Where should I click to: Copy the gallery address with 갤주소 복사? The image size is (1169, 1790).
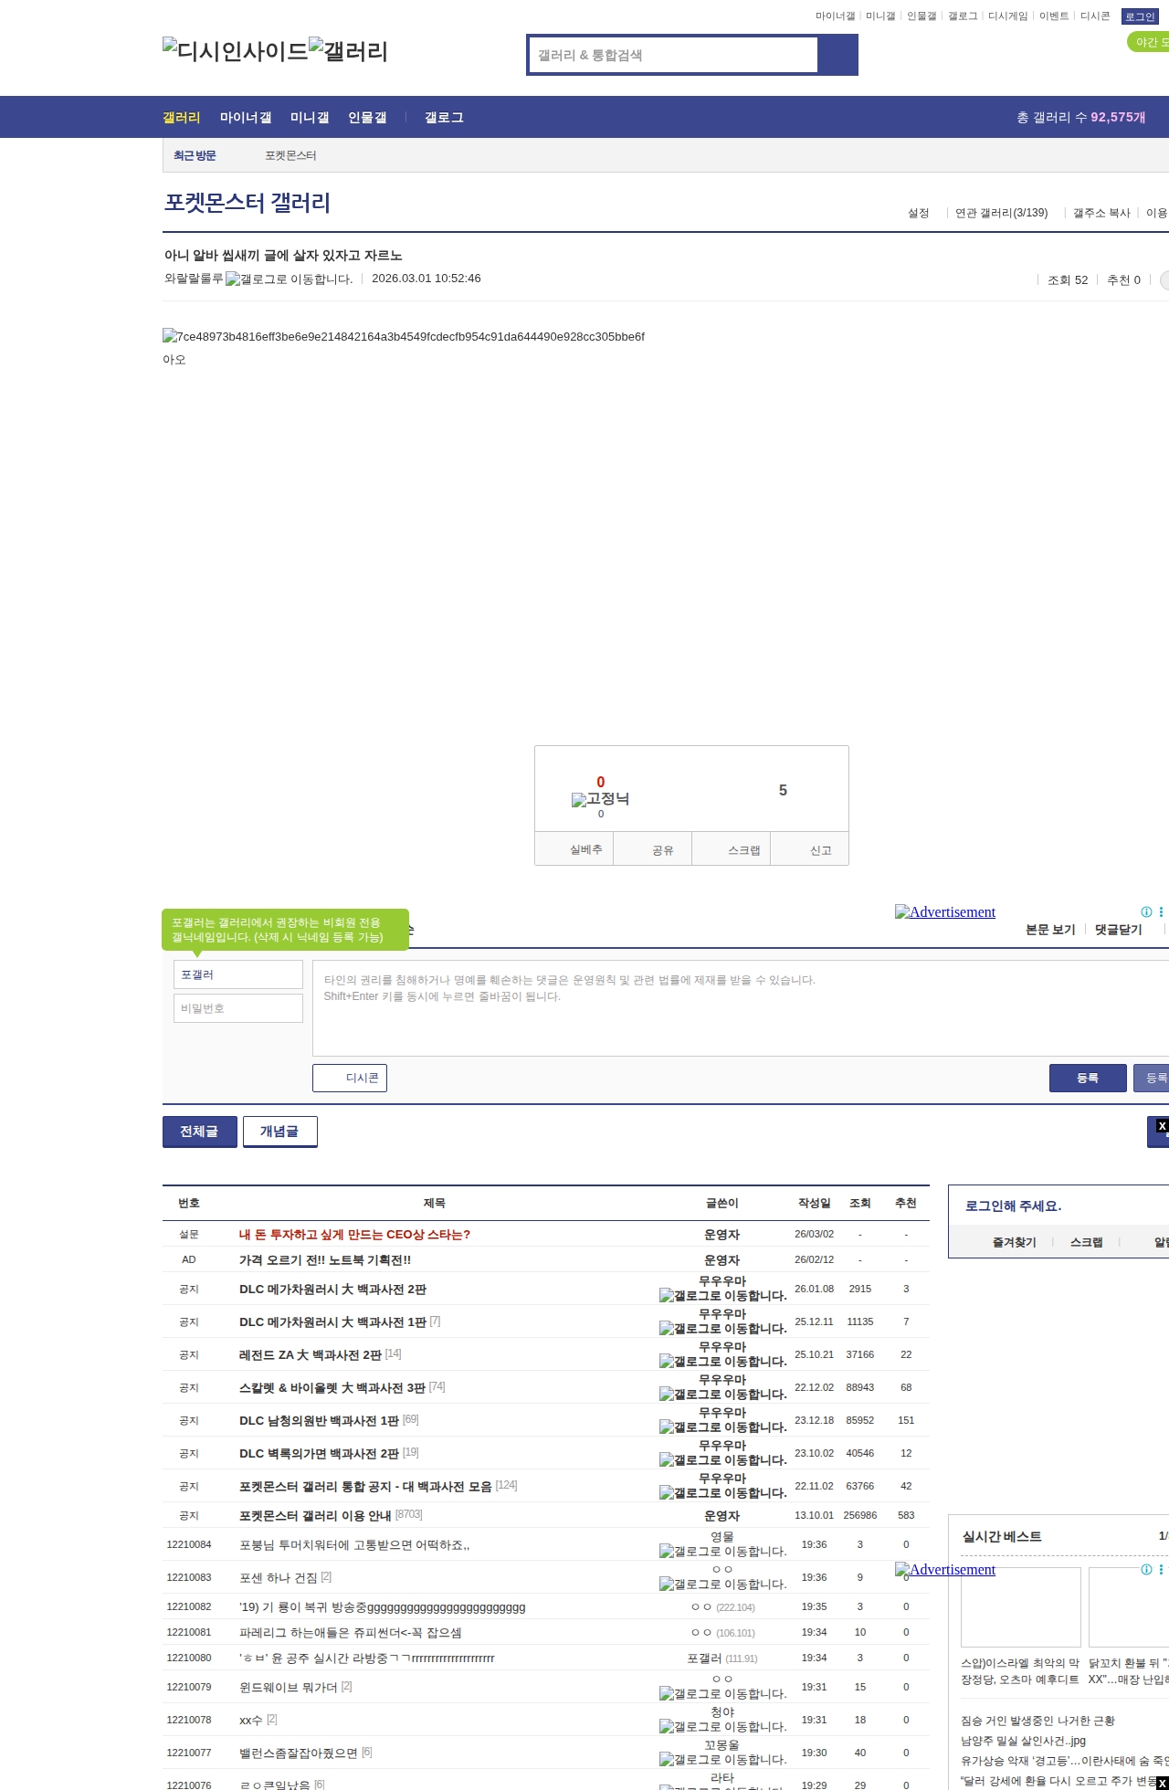point(1101,213)
